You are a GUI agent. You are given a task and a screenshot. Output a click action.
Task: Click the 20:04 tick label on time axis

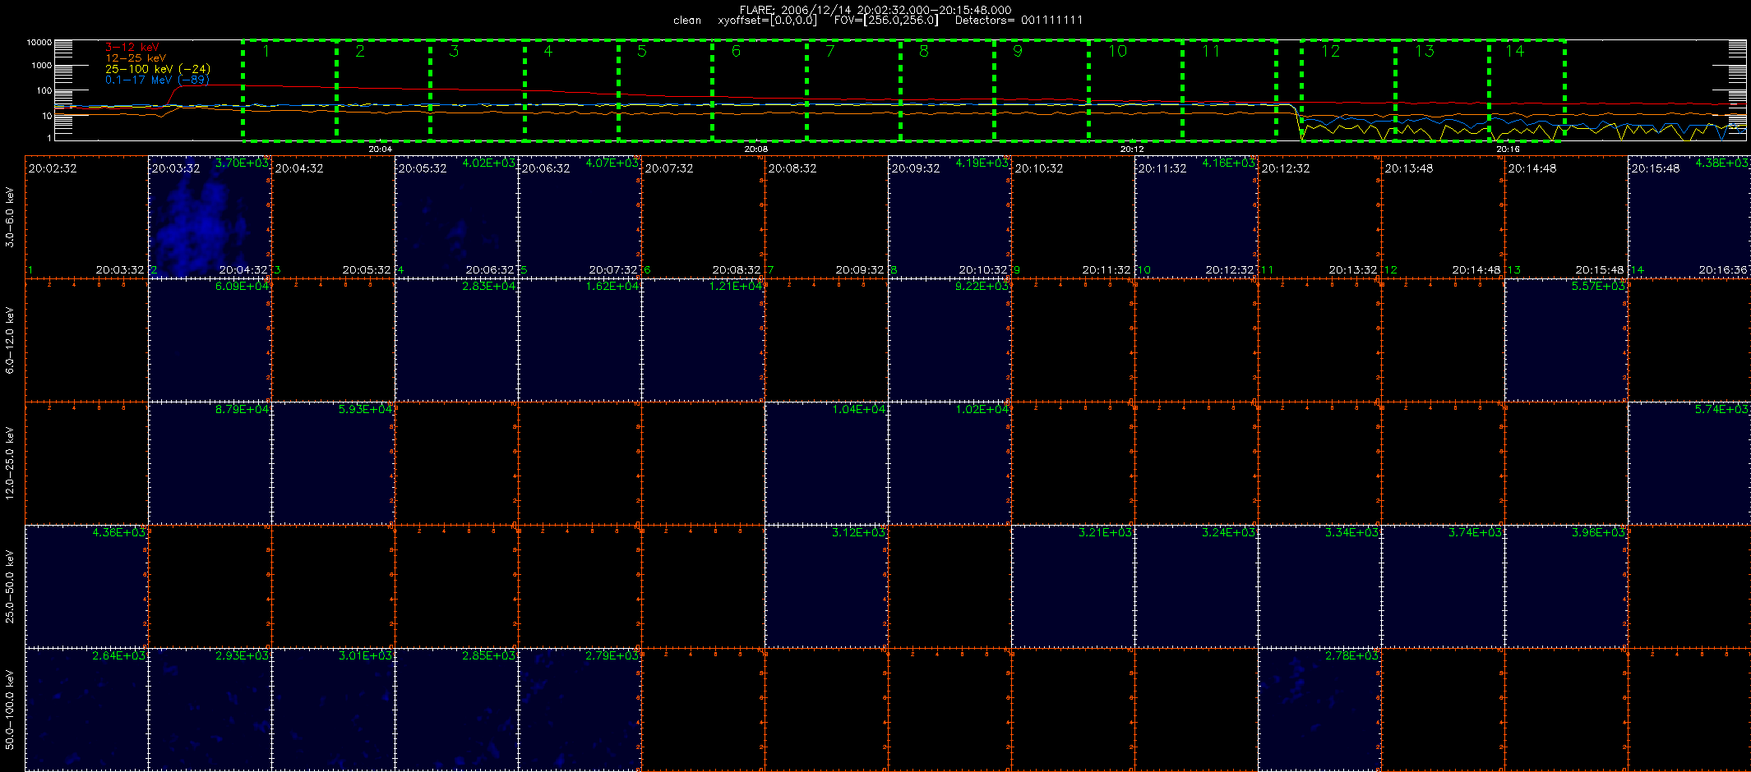[380, 149]
